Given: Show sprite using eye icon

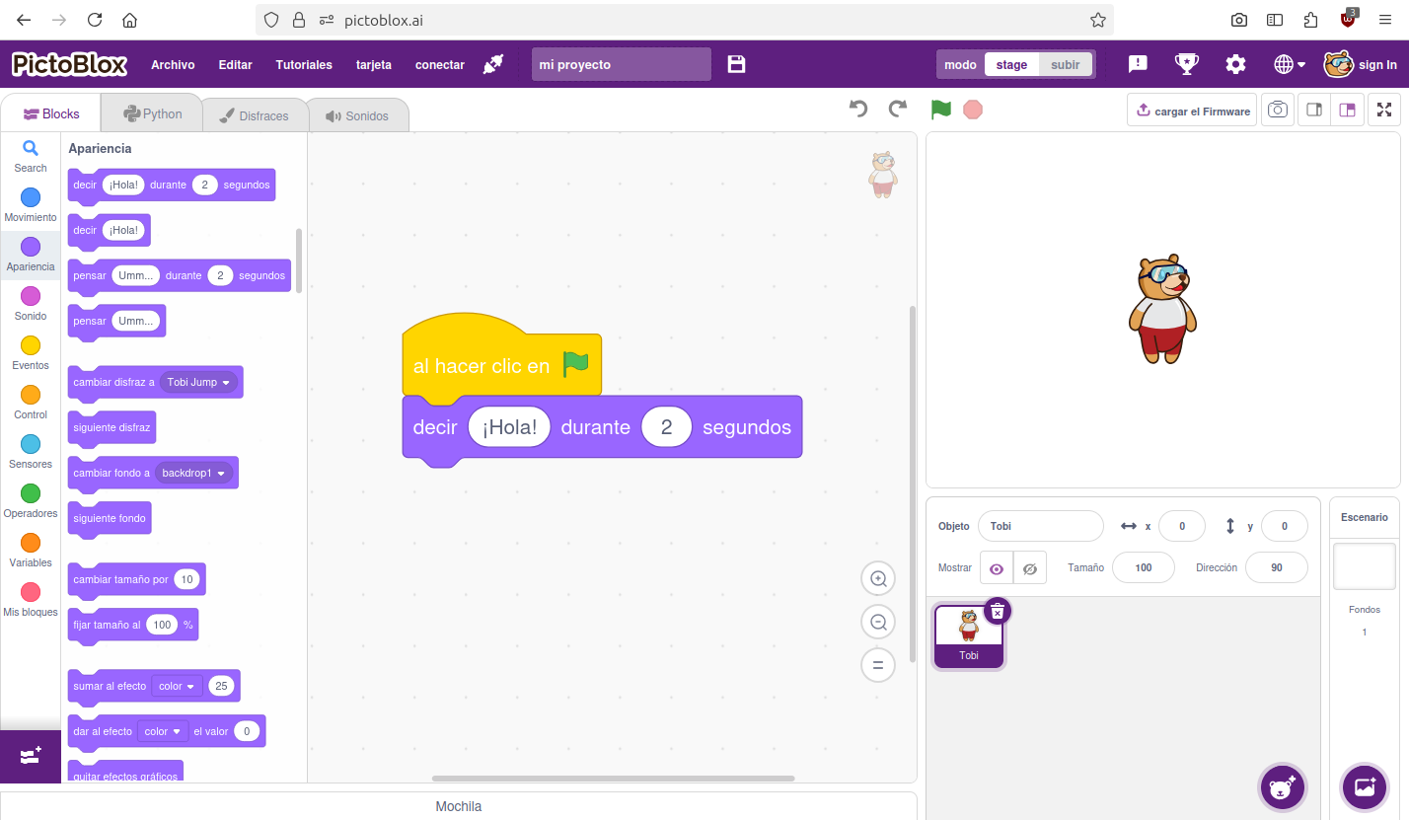Looking at the screenshot, I should [x=997, y=568].
